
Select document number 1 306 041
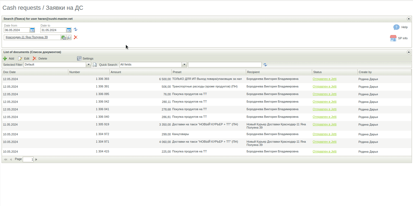coord(102,109)
